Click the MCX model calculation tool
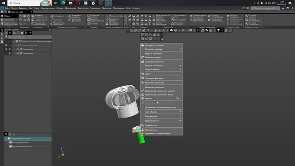 178,20
